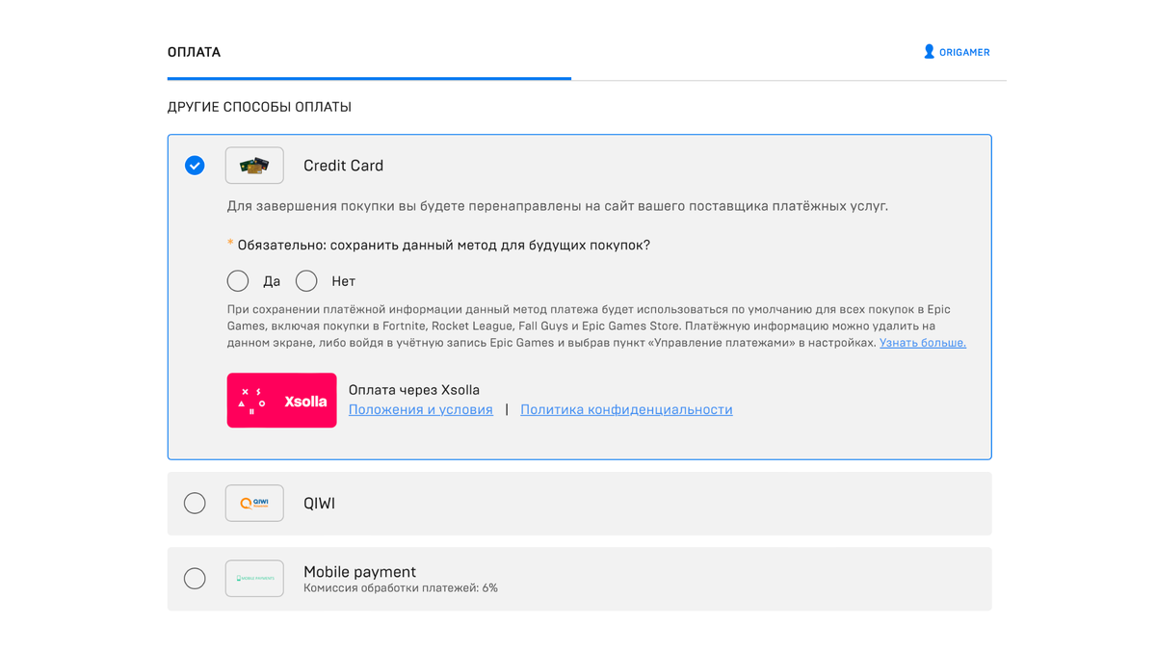Select the "Нет" radio button
1156x650 pixels.
tap(306, 281)
